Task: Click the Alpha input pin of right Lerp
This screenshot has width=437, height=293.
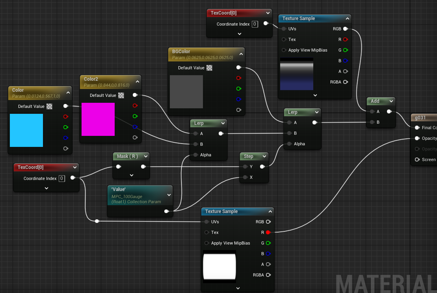Action: 289,144
